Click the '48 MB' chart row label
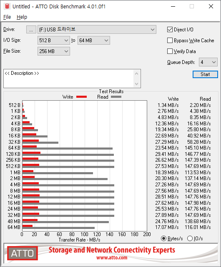 click(x=14, y=221)
